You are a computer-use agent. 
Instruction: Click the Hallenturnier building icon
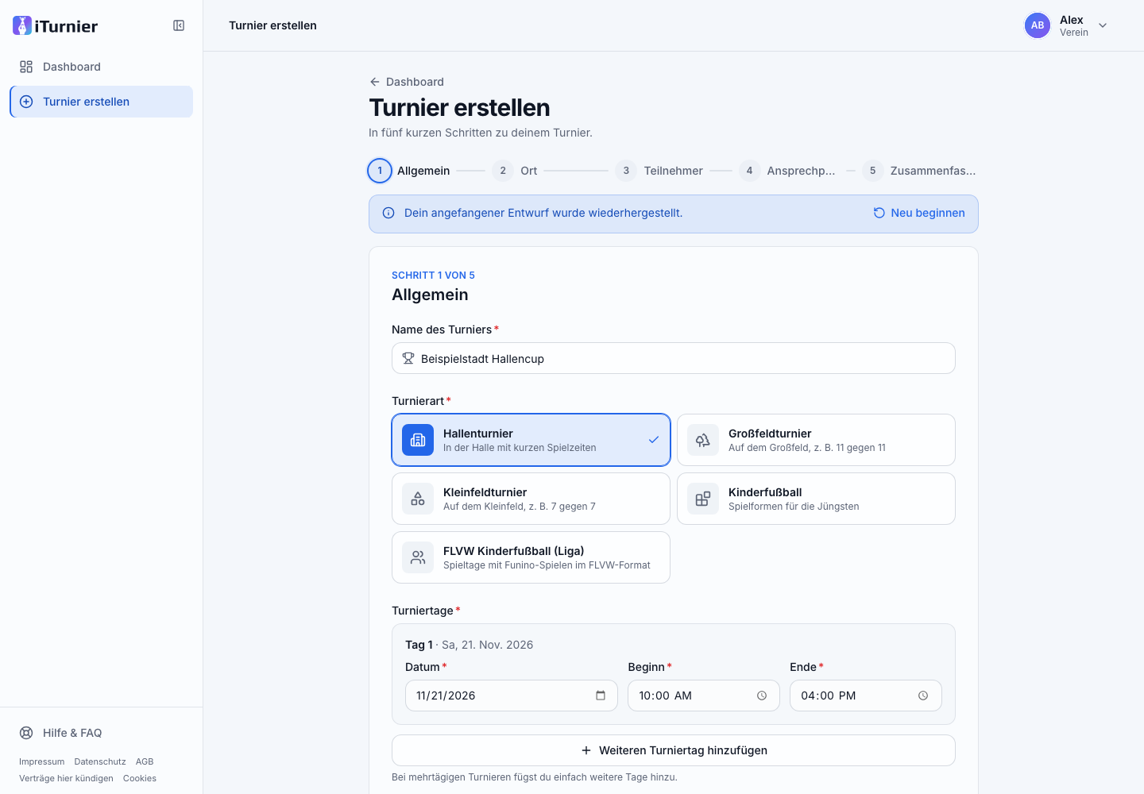pos(418,440)
